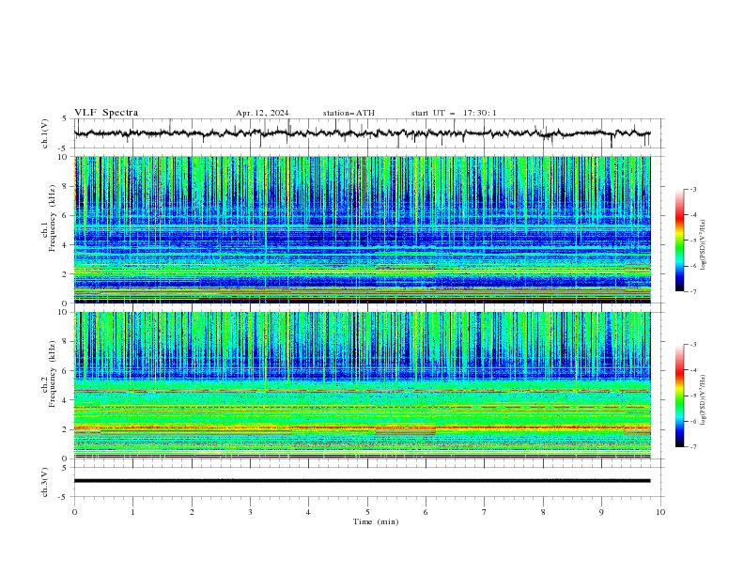
Task: Click the time axis tick "5"
Action: (x=367, y=512)
